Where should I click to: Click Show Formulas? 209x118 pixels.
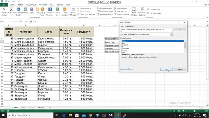121,8
